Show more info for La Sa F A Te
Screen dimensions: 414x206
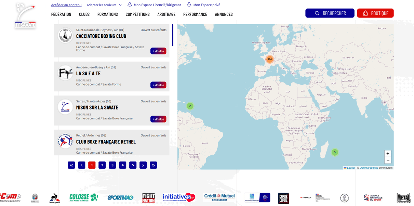coord(158,85)
